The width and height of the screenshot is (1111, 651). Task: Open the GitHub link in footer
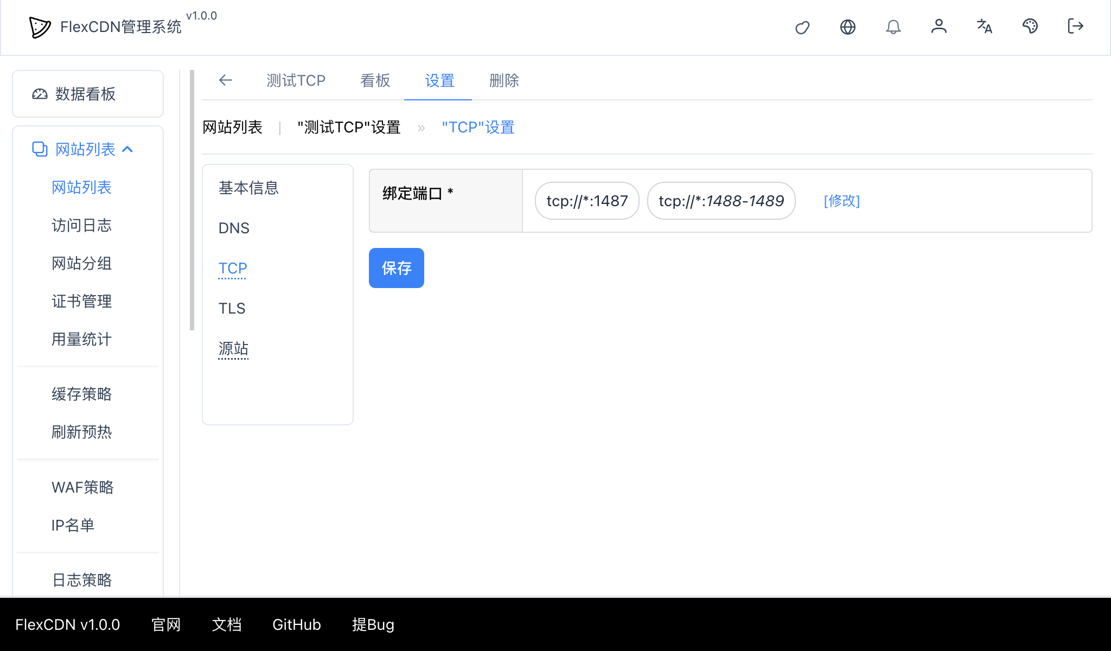pos(296,624)
